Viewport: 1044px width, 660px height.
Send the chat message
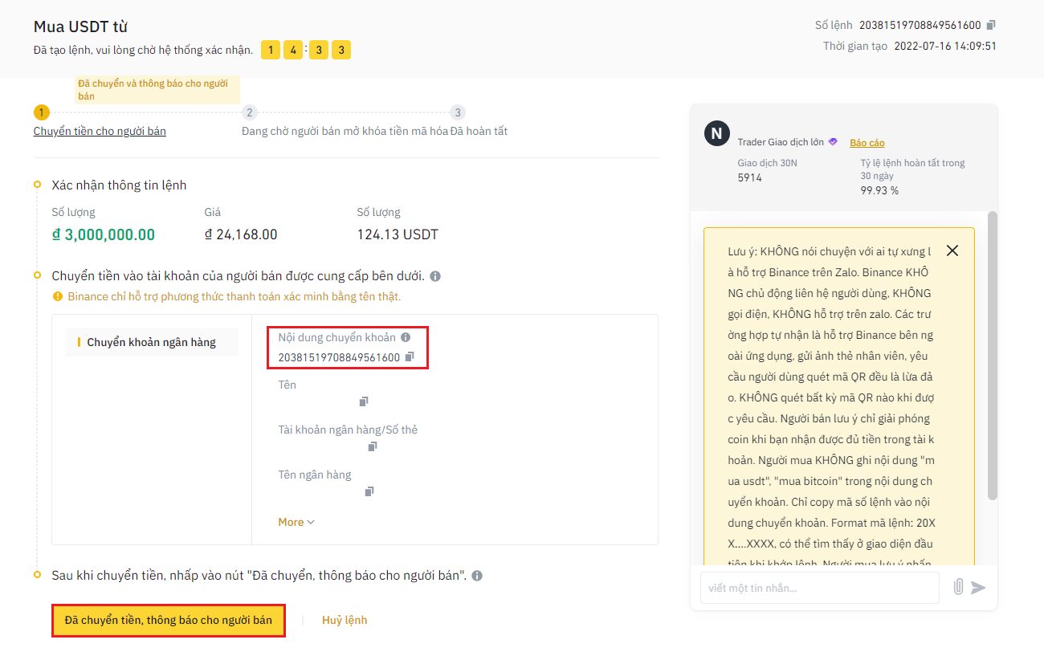978,588
